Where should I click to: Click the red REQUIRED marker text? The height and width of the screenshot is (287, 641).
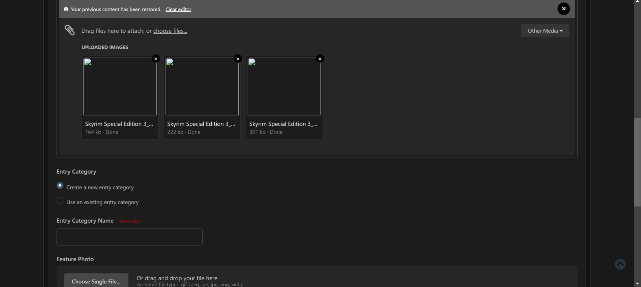129,221
